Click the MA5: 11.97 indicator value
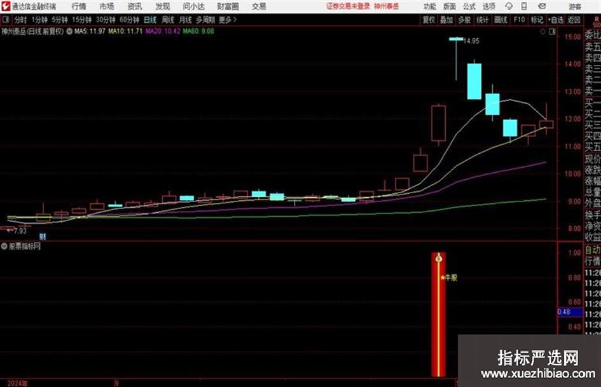The image size is (601, 387). pyautogui.click(x=90, y=31)
